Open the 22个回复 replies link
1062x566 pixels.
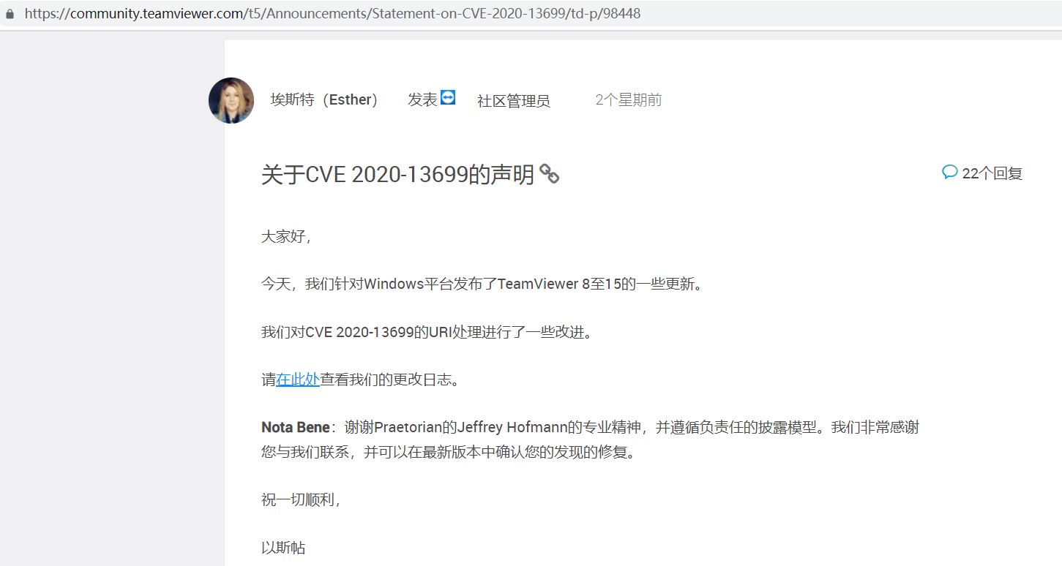(992, 173)
